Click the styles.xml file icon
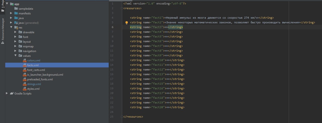This screenshot has width=322, height=123. (25, 89)
